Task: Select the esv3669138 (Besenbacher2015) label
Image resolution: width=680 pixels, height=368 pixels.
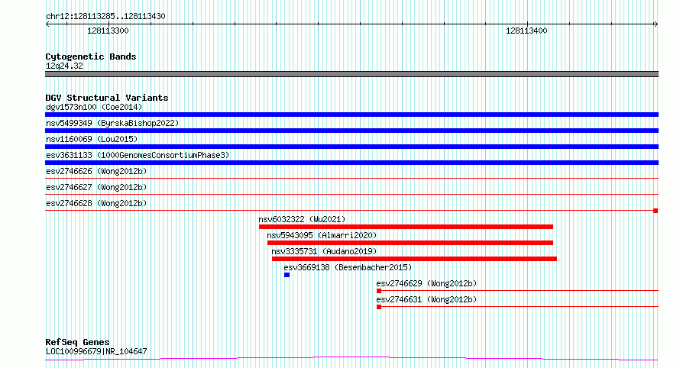Action: point(348,267)
